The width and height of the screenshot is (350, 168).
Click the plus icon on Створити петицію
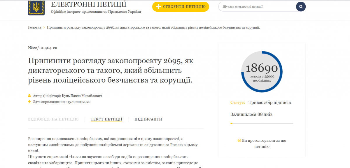(x=158, y=6)
